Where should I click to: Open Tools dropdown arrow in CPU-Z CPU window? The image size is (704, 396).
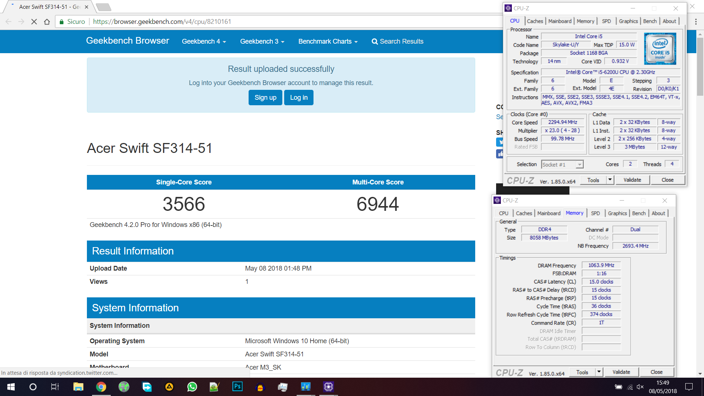610,180
